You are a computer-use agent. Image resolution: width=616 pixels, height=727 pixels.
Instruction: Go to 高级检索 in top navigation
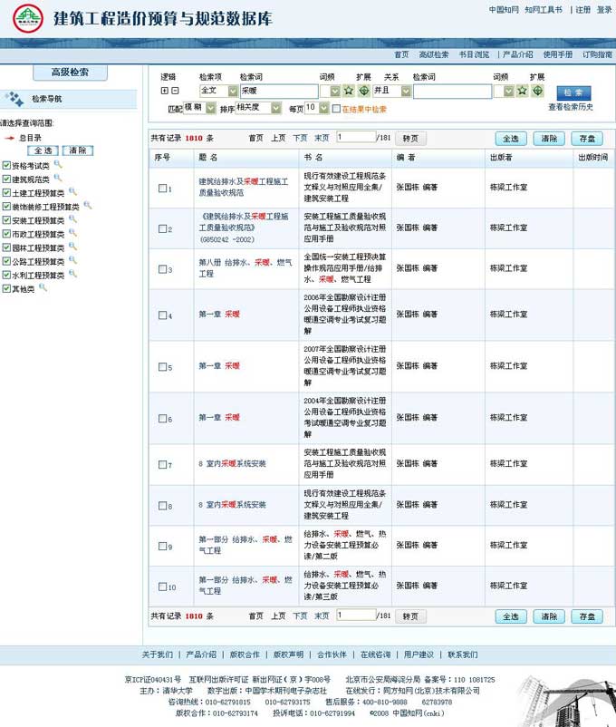[x=433, y=54]
